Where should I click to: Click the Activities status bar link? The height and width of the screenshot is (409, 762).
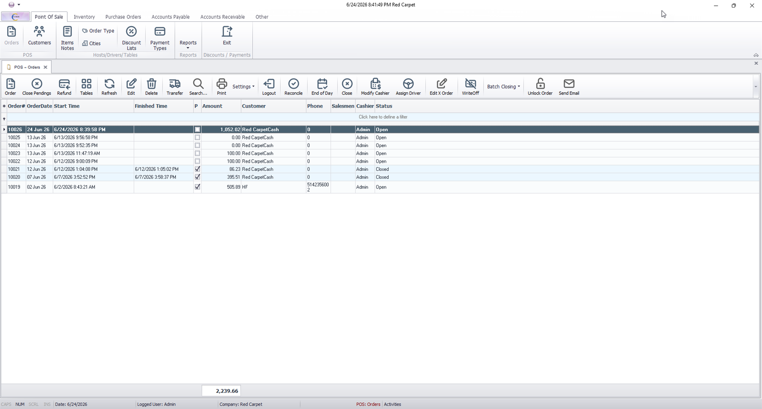tap(392, 404)
